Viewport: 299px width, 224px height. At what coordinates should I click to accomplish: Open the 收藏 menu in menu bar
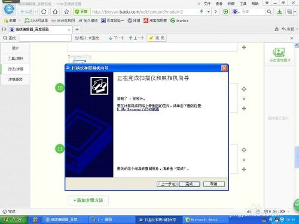231,4
